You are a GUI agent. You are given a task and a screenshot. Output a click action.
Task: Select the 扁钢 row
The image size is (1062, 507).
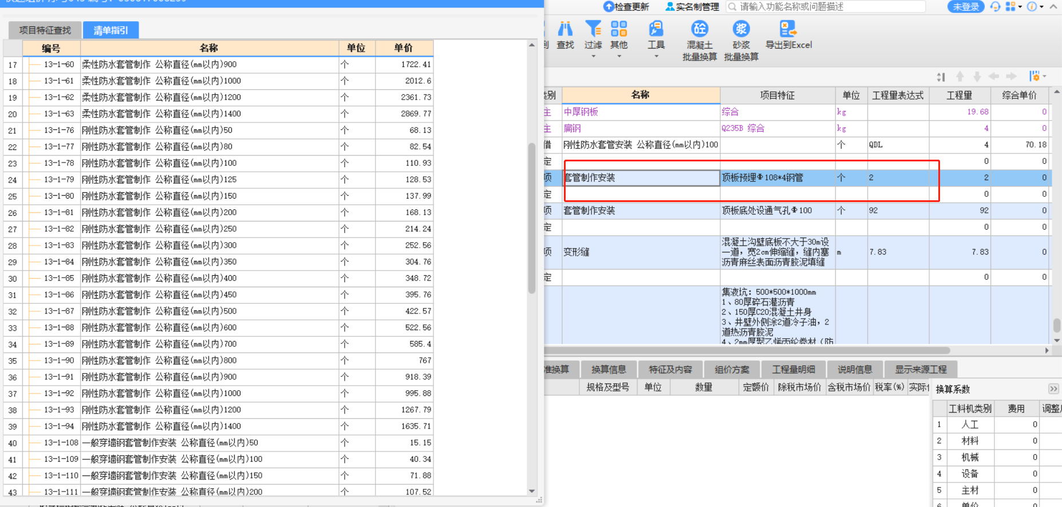click(798, 128)
